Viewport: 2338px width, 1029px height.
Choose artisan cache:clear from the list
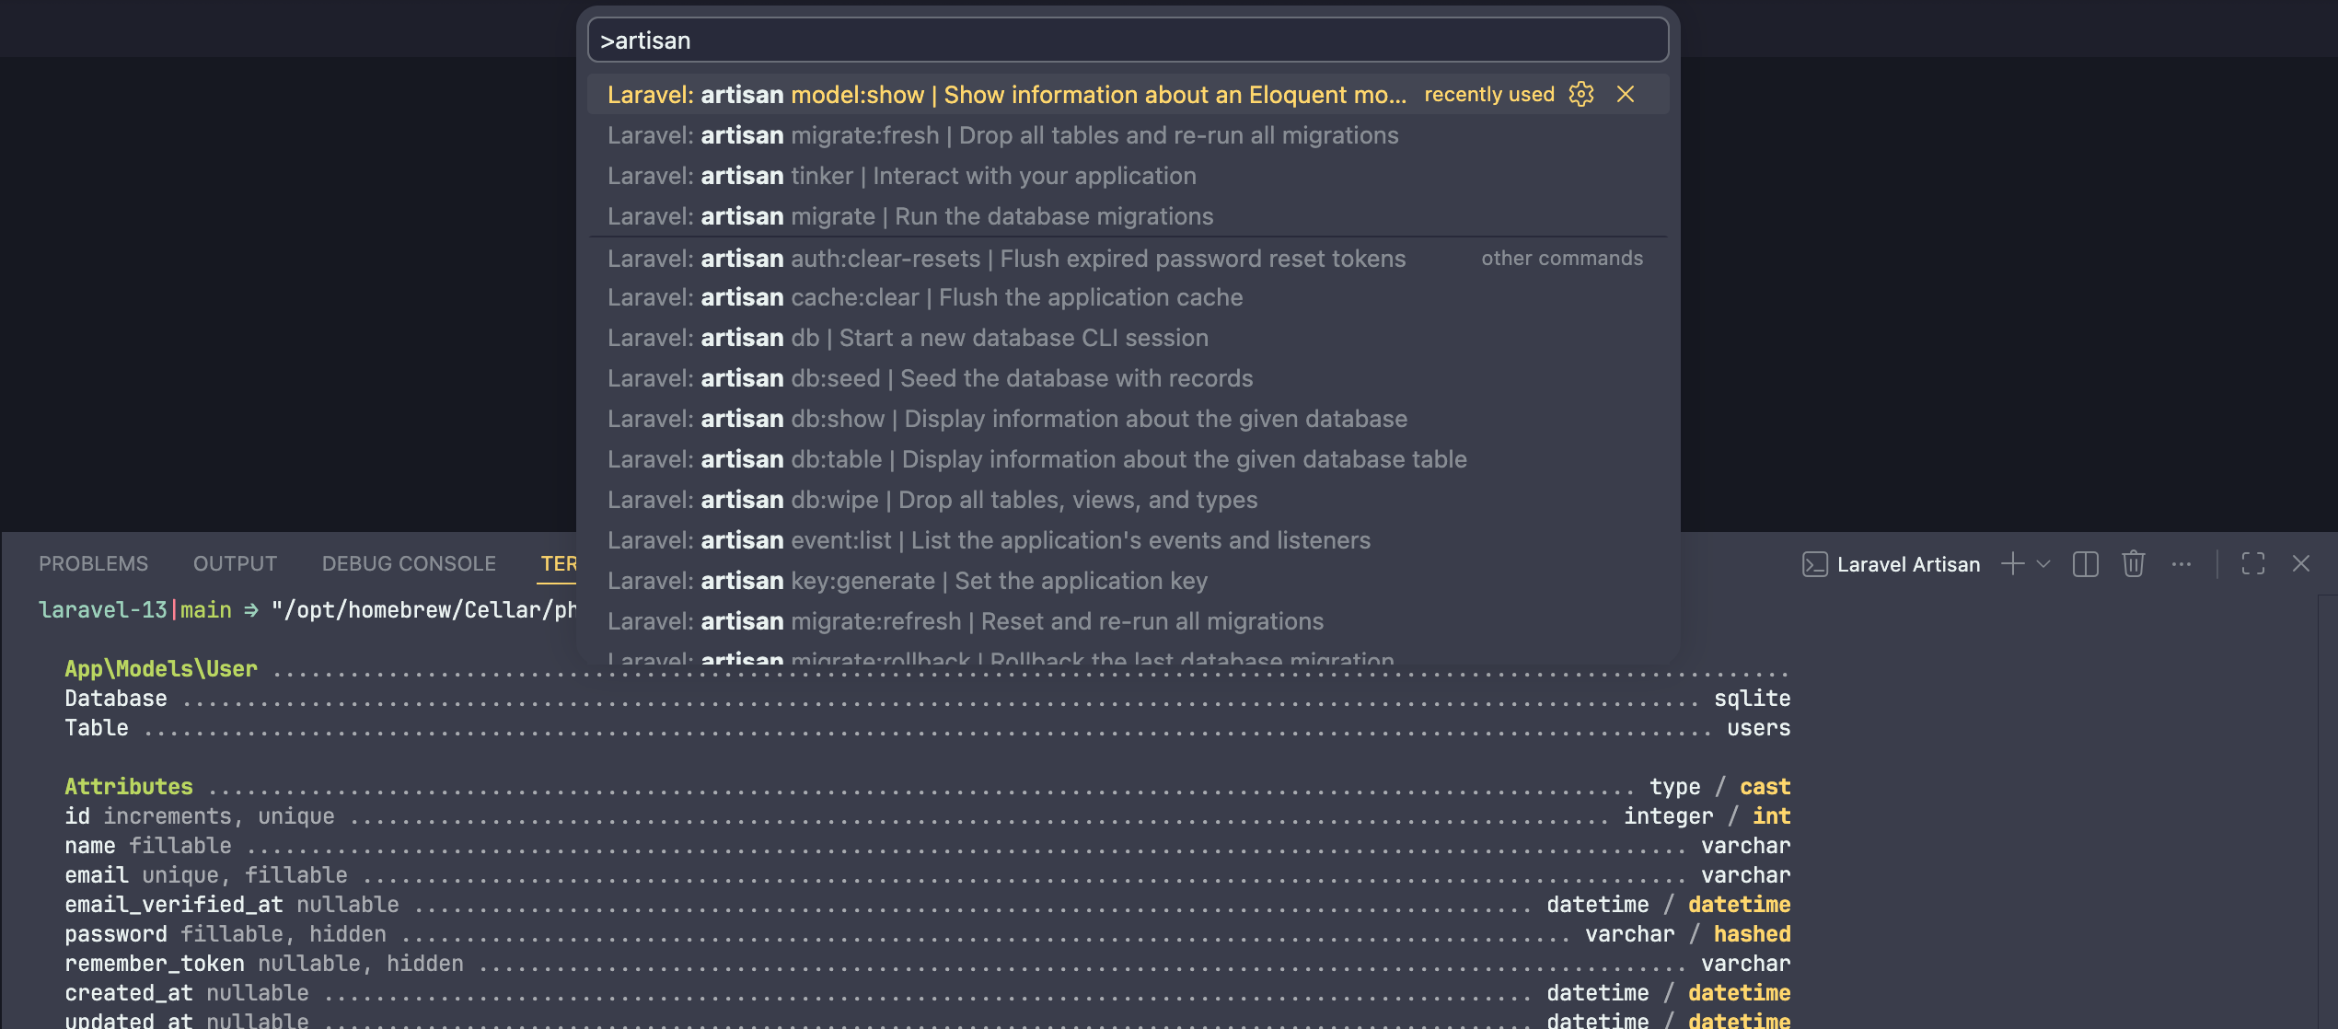[x=924, y=297]
